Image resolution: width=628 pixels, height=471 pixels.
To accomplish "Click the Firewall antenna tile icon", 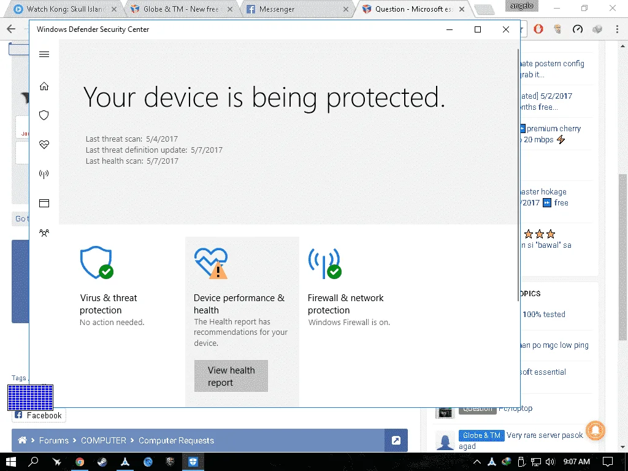I will coord(325,263).
